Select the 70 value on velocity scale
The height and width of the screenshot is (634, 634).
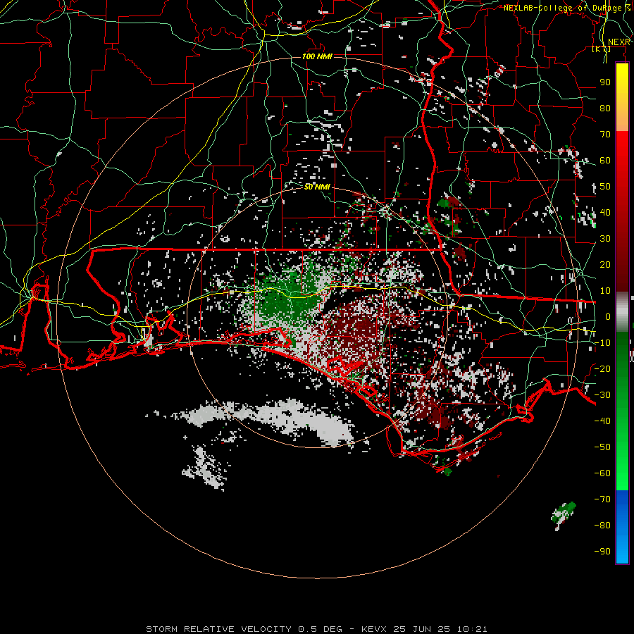point(605,135)
